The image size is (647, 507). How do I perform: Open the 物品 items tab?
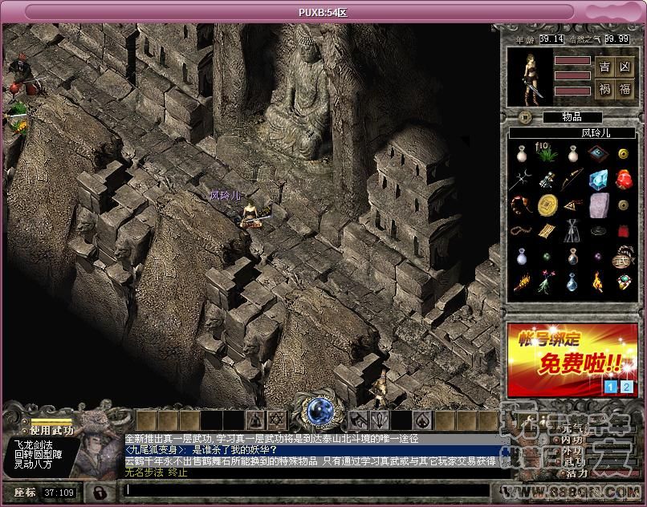[572, 117]
